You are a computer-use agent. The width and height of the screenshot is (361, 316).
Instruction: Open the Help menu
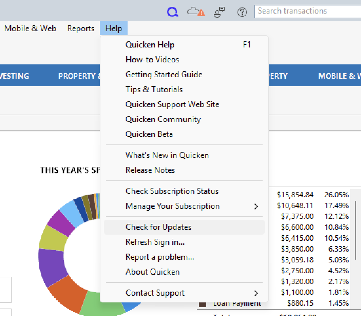[x=113, y=28]
